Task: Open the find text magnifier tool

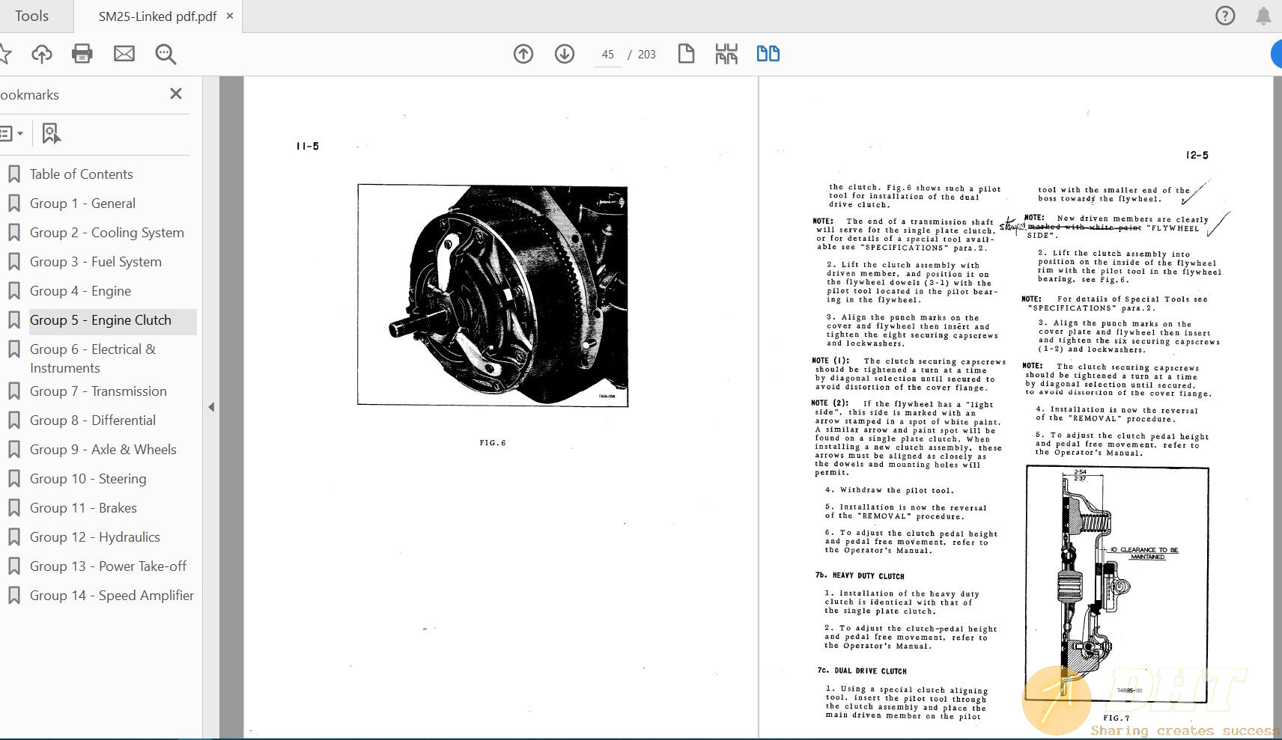Action: (x=165, y=54)
